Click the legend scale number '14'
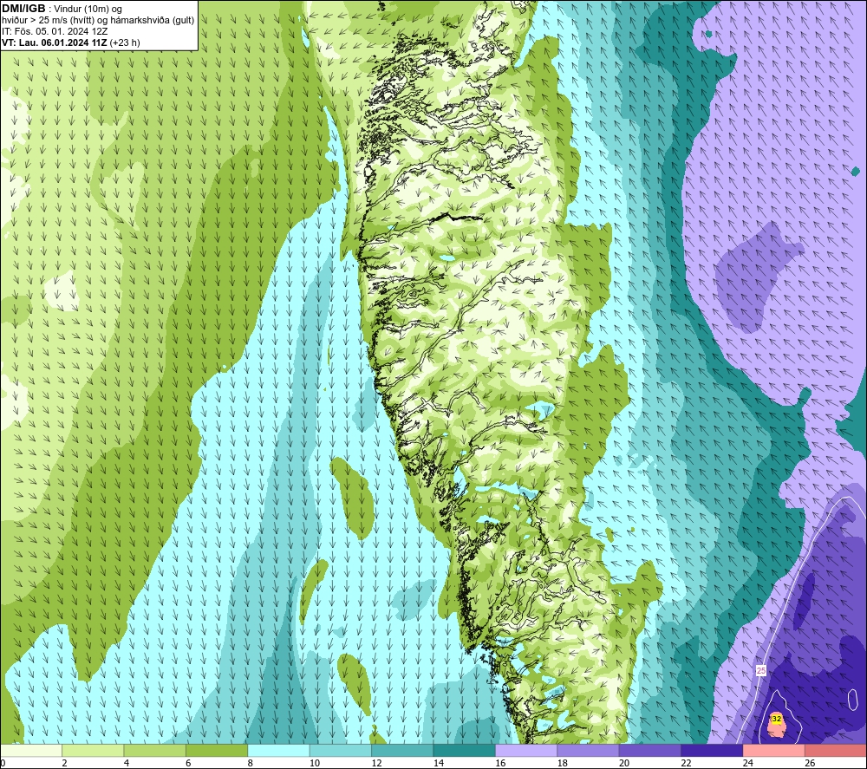867x769 pixels. [x=439, y=763]
